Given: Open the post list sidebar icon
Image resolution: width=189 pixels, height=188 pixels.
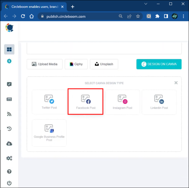Looking at the screenshot, I should [9, 99].
